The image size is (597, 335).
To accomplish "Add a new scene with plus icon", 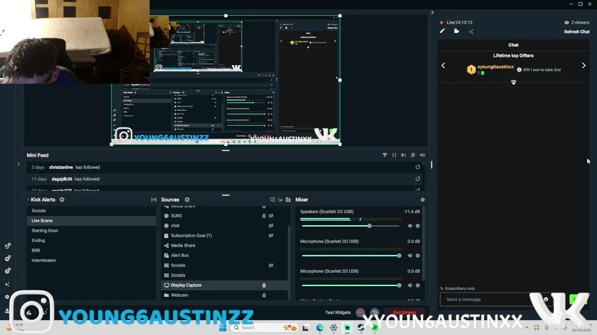I will (x=62, y=200).
